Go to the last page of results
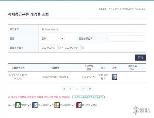The width and height of the screenshot is (154, 118). tap(90, 89)
